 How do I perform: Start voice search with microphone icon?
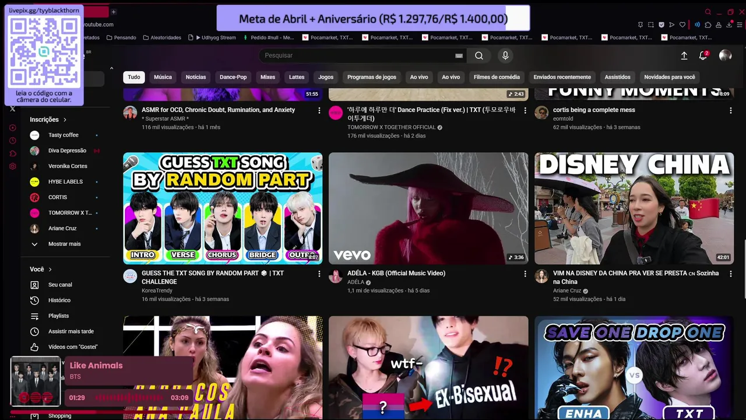[505, 55]
